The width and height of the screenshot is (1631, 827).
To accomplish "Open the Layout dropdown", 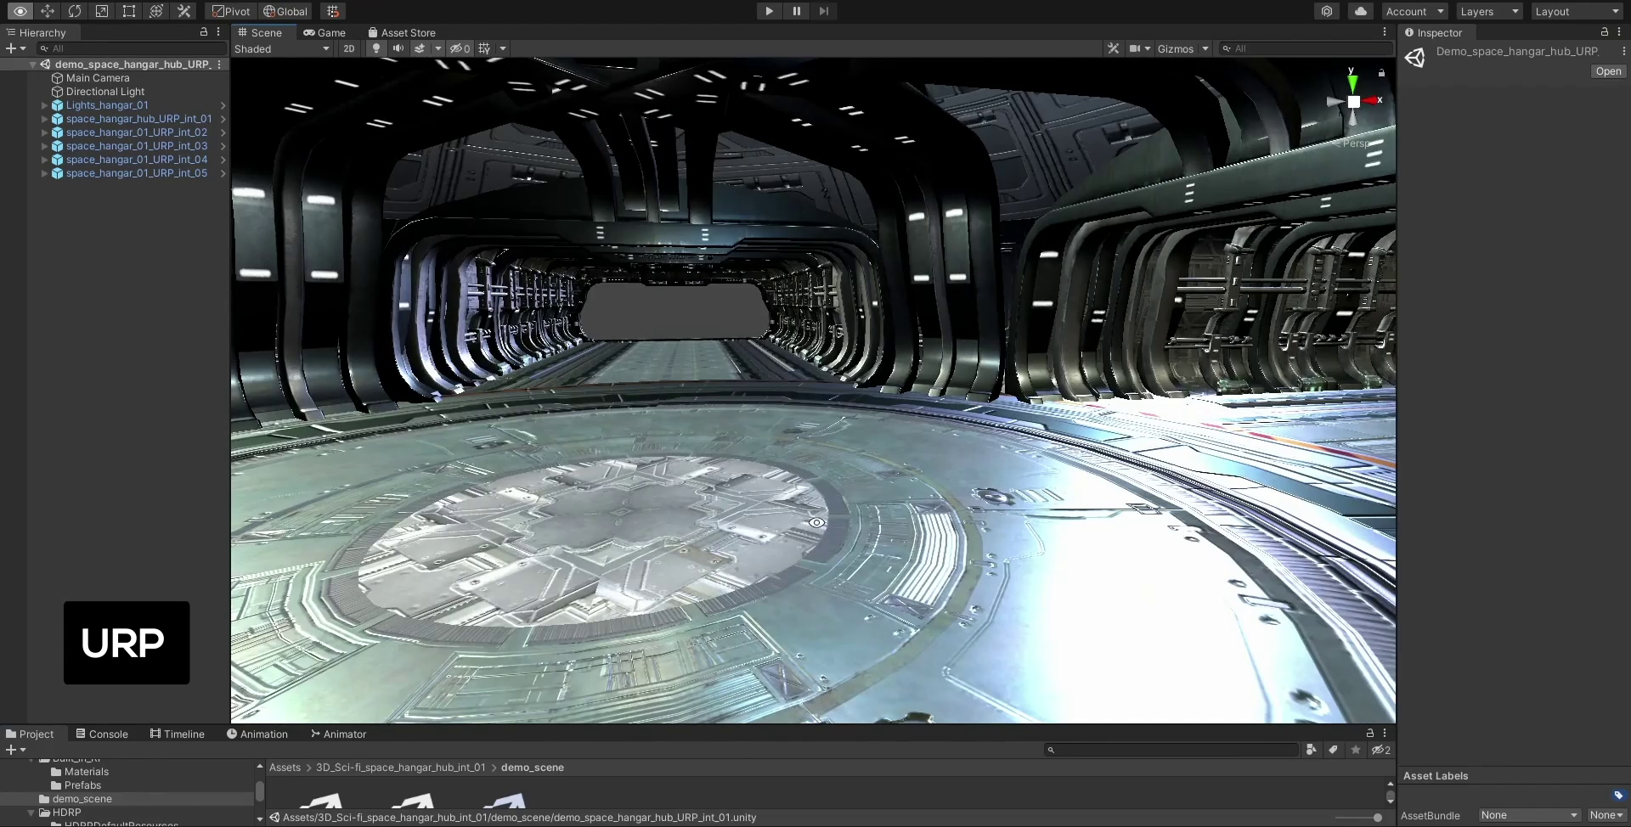I will tap(1577, 11).
